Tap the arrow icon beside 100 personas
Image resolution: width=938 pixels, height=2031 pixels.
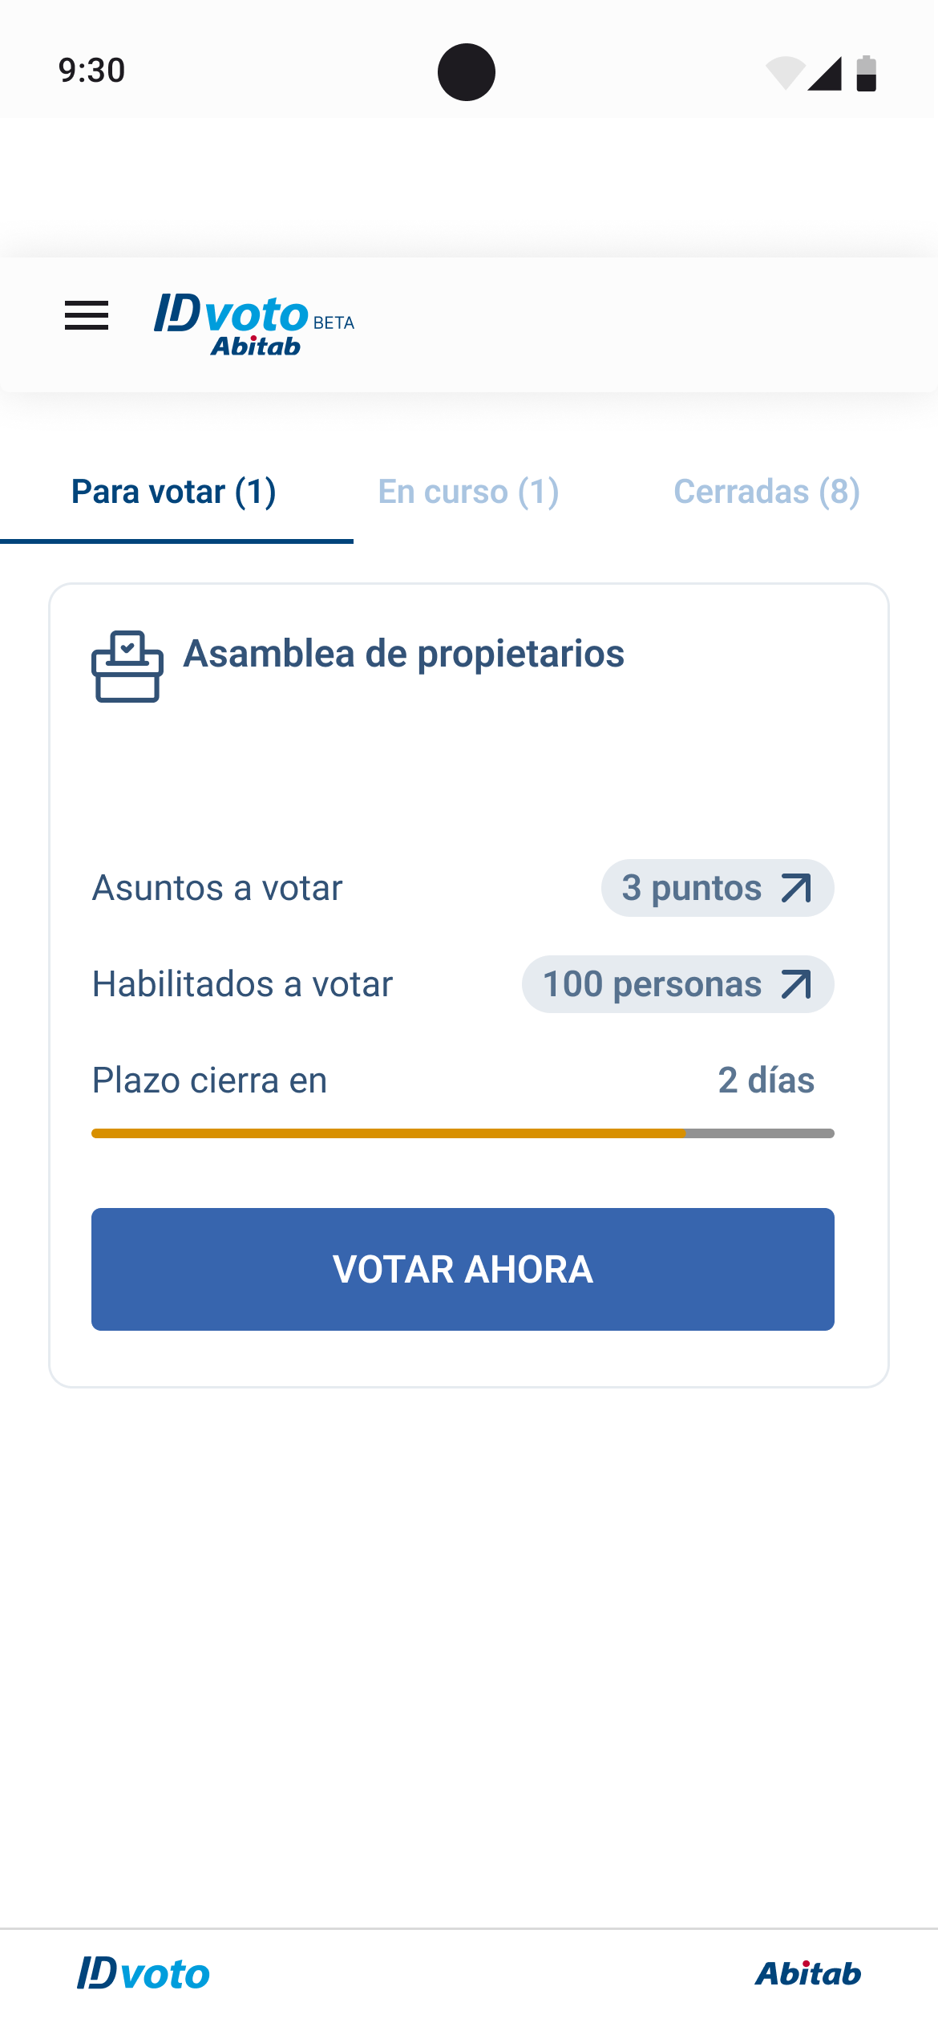[796, 984]
